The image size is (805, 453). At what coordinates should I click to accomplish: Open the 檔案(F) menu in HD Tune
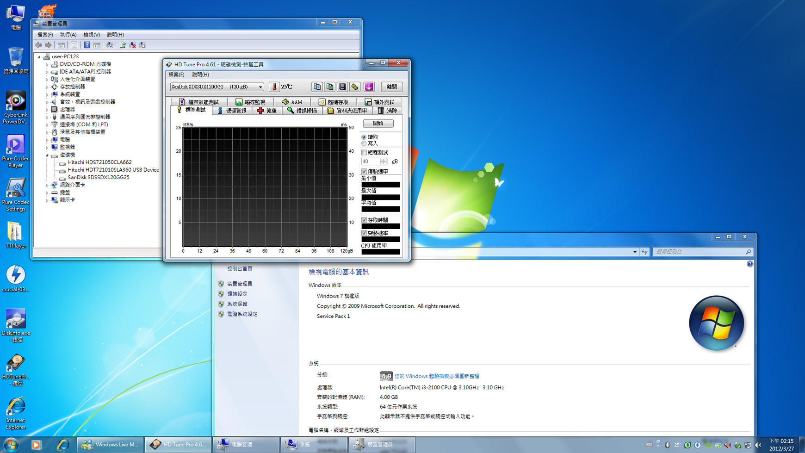pyautogui.click(x=176, y=74)
